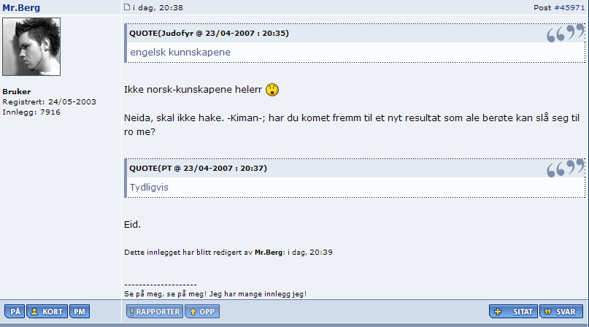Click the PT quote header line
This screenshot has height=327, width=589.
198,168
